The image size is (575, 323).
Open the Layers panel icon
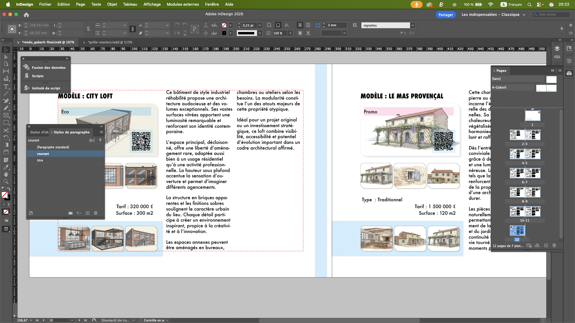click(x=557, y=49)
